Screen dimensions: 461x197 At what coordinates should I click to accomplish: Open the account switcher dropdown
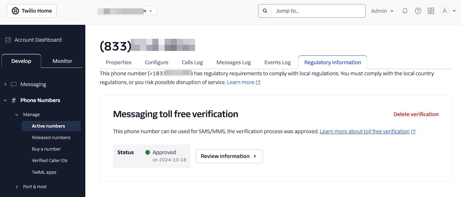[x=127, y=11]
